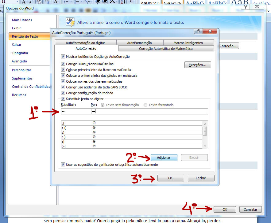Toggle Colocar a primeira letra das células em maiúscula
The width and height of the screenshot is (271, 223).
(63, 76)
